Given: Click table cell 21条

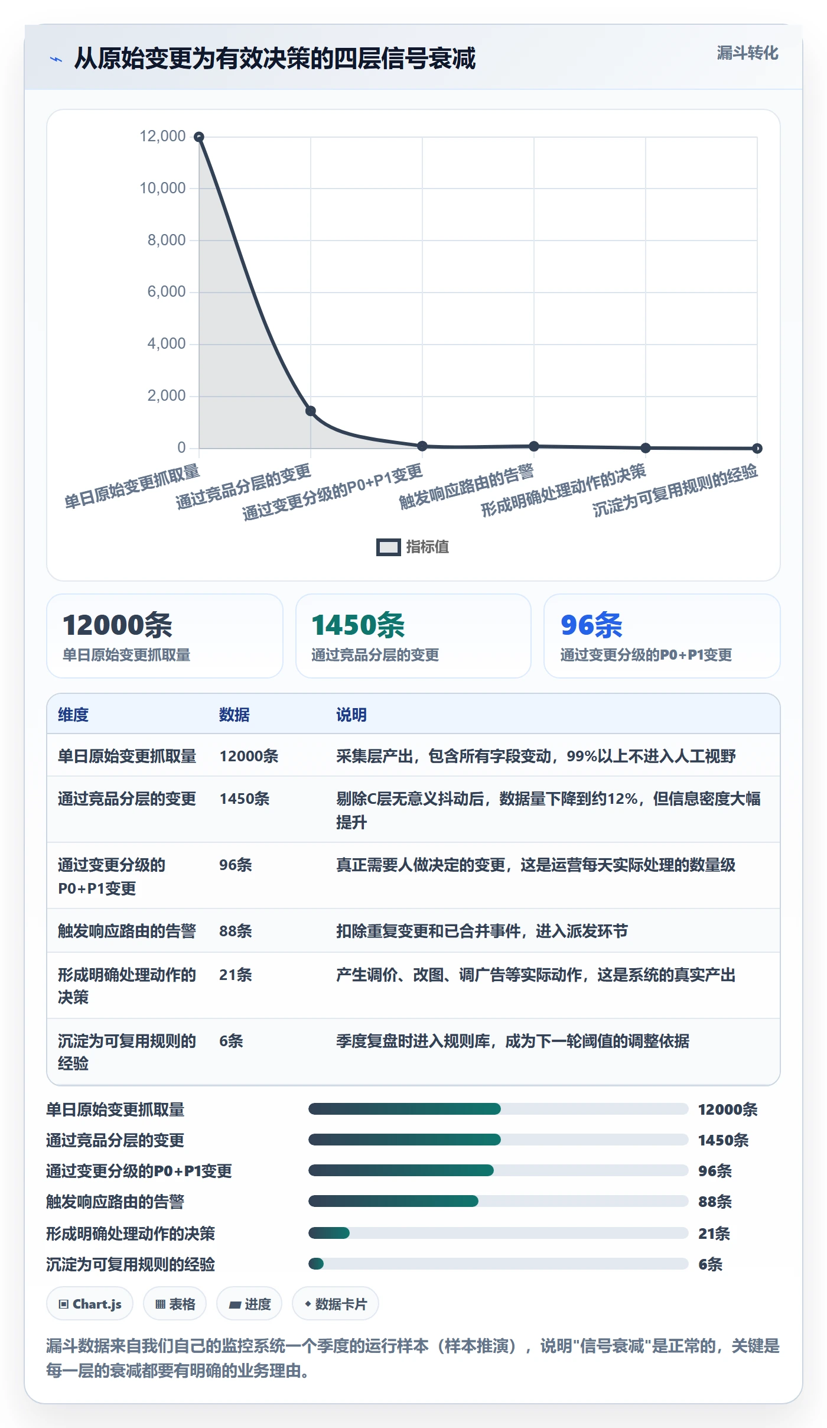Looking at the screenshot, I should tap(236, 975).
